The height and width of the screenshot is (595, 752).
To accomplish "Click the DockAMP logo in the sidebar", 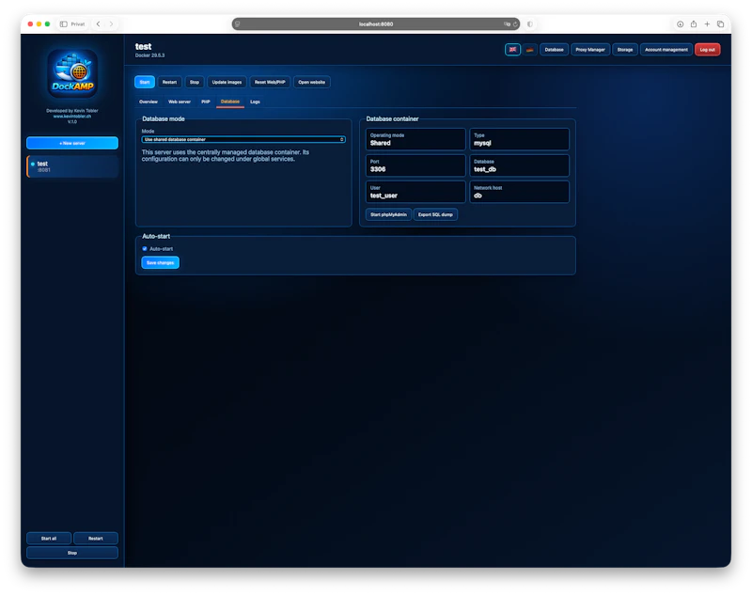I will coord(72,73).
